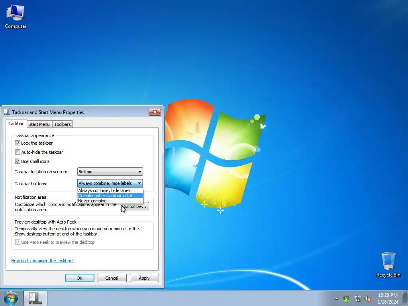Open the Windows Start orb

11,298
